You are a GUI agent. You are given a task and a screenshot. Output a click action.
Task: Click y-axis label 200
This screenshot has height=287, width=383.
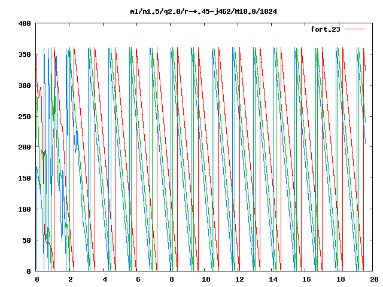click(x=25, y=147)
